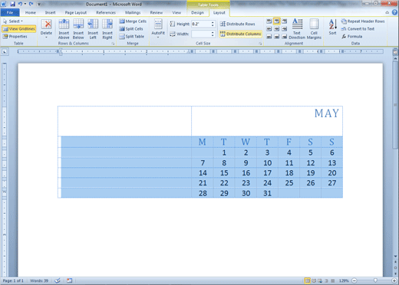The height and width of the screenshot is (285, 399).
Task: Align cell text top right
Action: 284,21
